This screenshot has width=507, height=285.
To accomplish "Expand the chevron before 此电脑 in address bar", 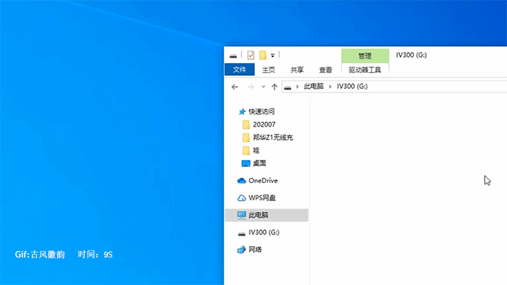I will 297,87.
